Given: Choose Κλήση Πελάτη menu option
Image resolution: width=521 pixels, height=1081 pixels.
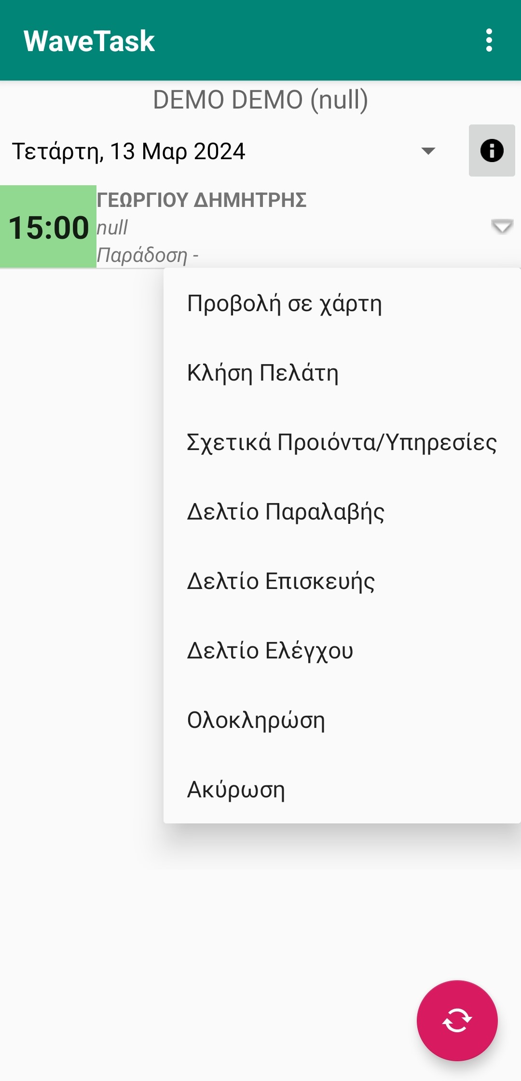Looking at the screenshot, I should click(263, 373).
